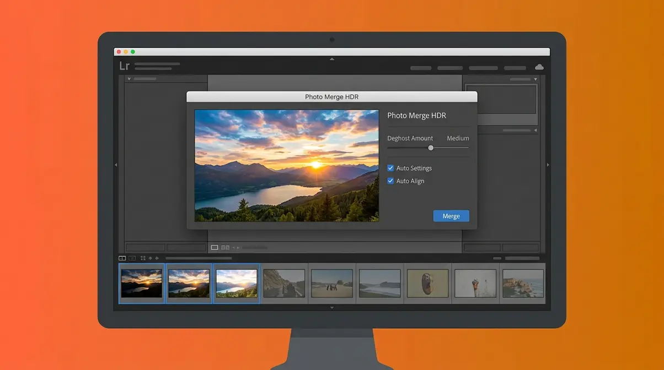Screen dimensions: 664x370
Task: Uncheck the Auto Align checkbox
Action: [x=390, y=181]
